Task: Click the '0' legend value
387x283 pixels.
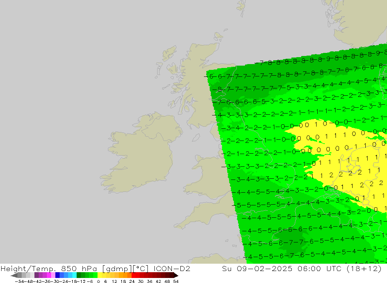Action: (98, 281)
